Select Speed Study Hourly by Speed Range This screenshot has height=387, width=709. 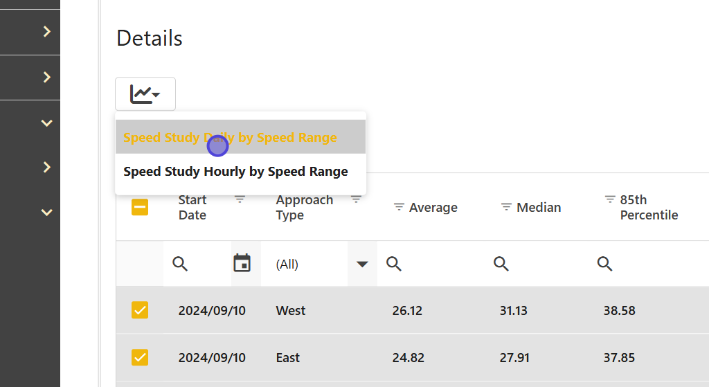(x=235, y=172)
